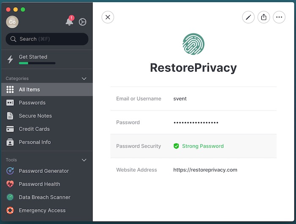Open Password Generator tool
Viewport: 296px width, 224px height.
pos(47,171)
